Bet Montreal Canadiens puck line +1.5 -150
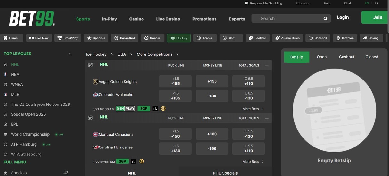The image size is (389, 176). 175,134
